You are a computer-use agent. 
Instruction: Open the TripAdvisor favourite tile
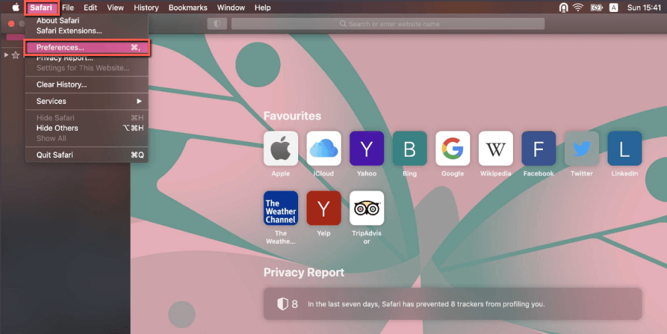click(x=367, y=208)
